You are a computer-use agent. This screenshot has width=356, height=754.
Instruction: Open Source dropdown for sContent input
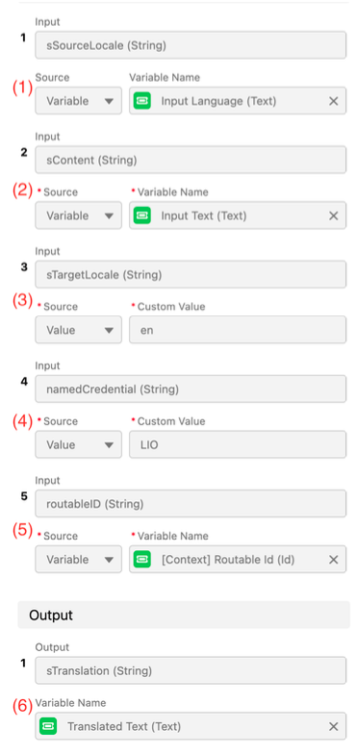pyautogui.click(x=79, y=215)
